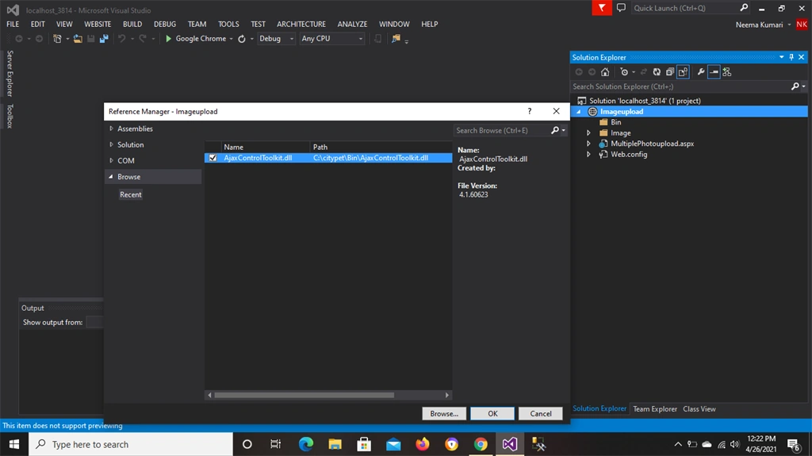Viewport: 812px width, 456px height.
Task: Click the Path column header
Action: click(x=381, y=148)
